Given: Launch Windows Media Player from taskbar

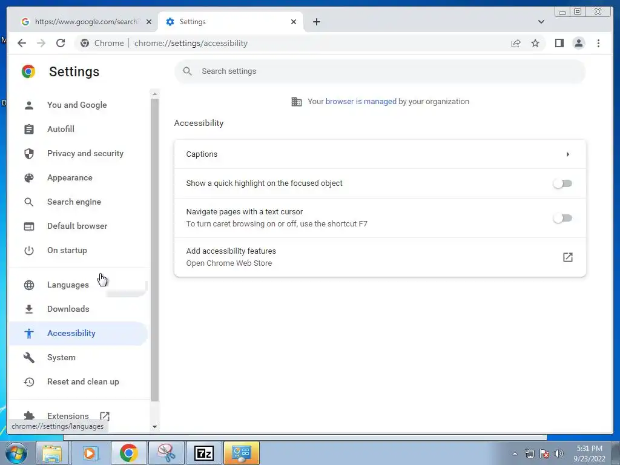Looking at the screenshot, I should click(x=91, y=453).
